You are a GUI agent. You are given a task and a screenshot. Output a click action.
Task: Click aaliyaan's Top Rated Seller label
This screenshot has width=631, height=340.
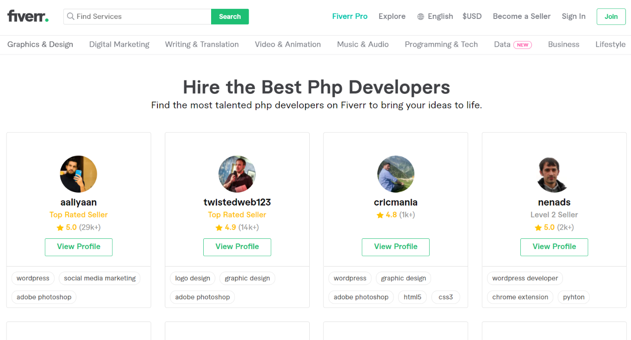(79, 215)
